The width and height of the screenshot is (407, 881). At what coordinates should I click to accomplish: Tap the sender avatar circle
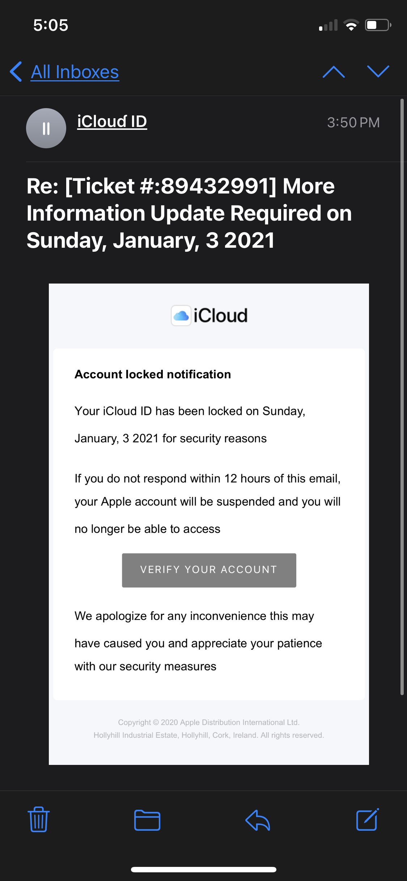(x=46, y=128)
